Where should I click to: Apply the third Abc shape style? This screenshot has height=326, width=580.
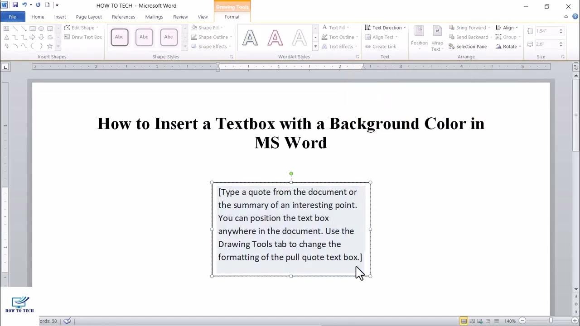[168, 37]
